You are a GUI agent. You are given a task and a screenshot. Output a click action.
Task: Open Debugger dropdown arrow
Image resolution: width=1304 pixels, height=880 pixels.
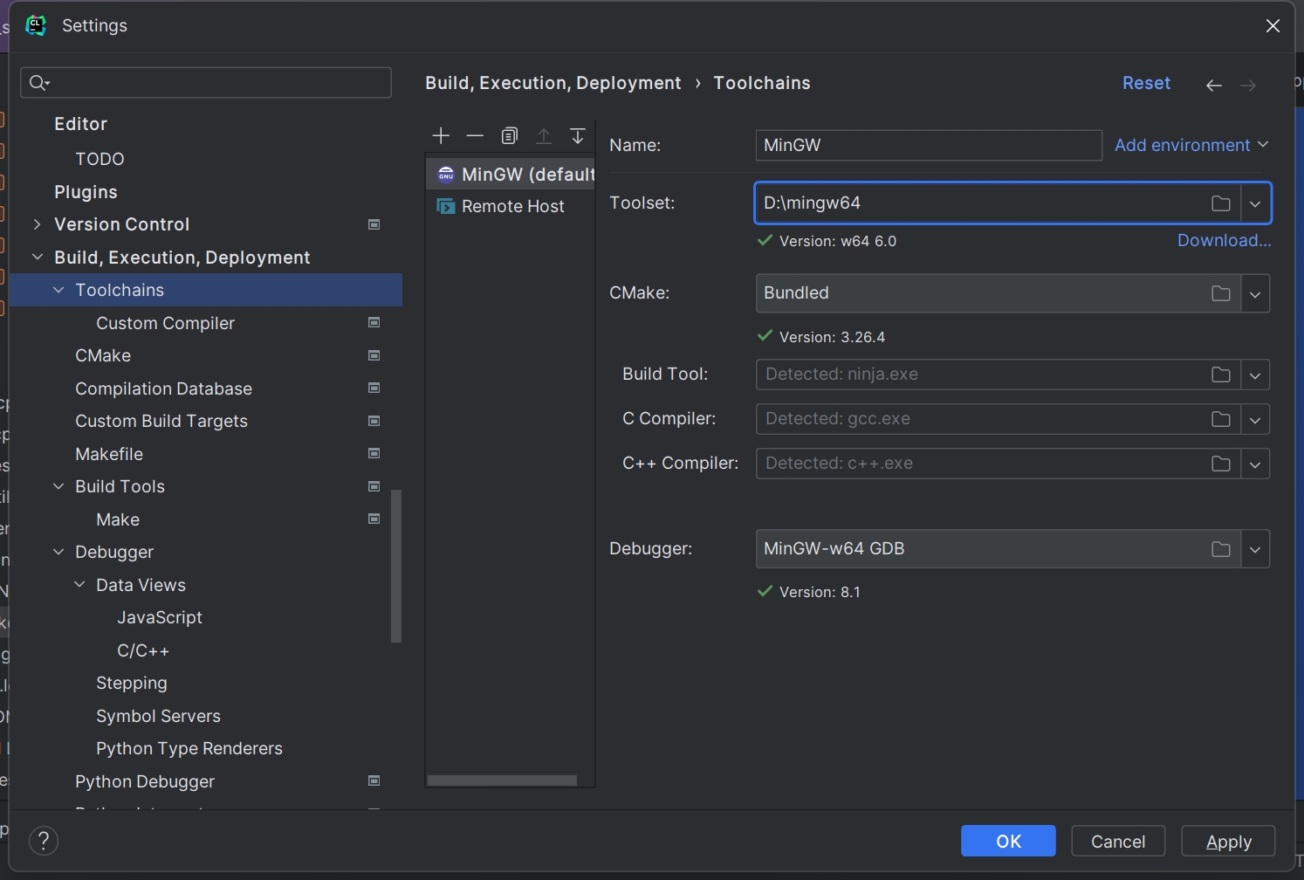(1255, 550)
